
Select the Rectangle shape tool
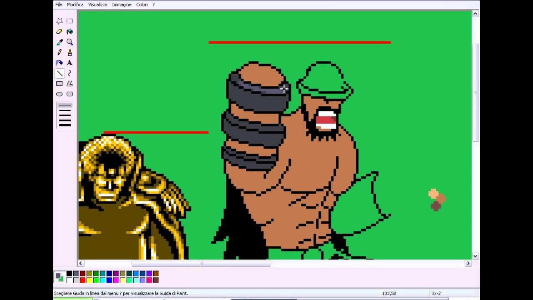(x=60, y=84)
